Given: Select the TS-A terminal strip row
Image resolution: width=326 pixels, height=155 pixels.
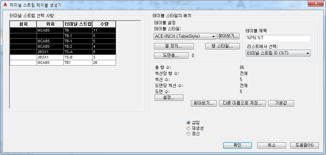Looking at the screenshot, I should (x=63, y=52).
